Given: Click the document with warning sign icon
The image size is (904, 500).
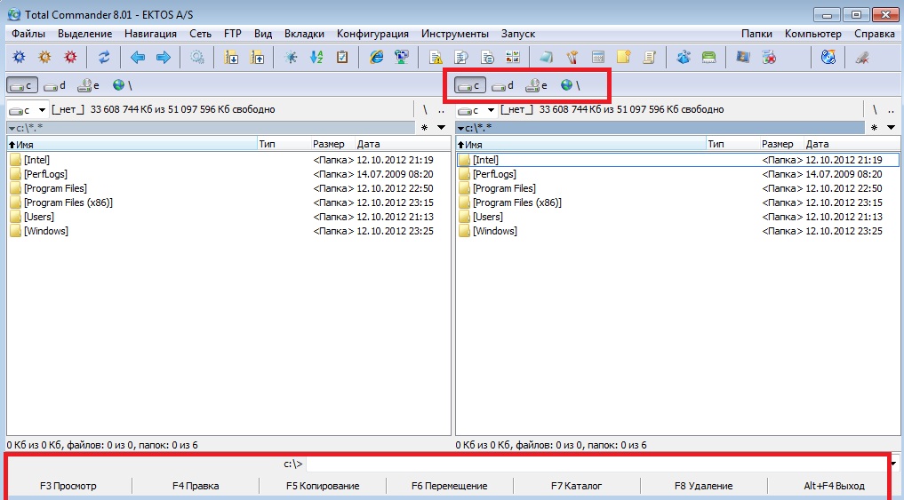Looking at the screenshot, I should 436,57.
